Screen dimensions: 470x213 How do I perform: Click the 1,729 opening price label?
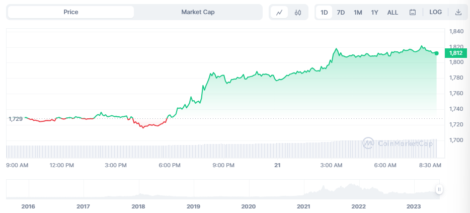[16, 119]
